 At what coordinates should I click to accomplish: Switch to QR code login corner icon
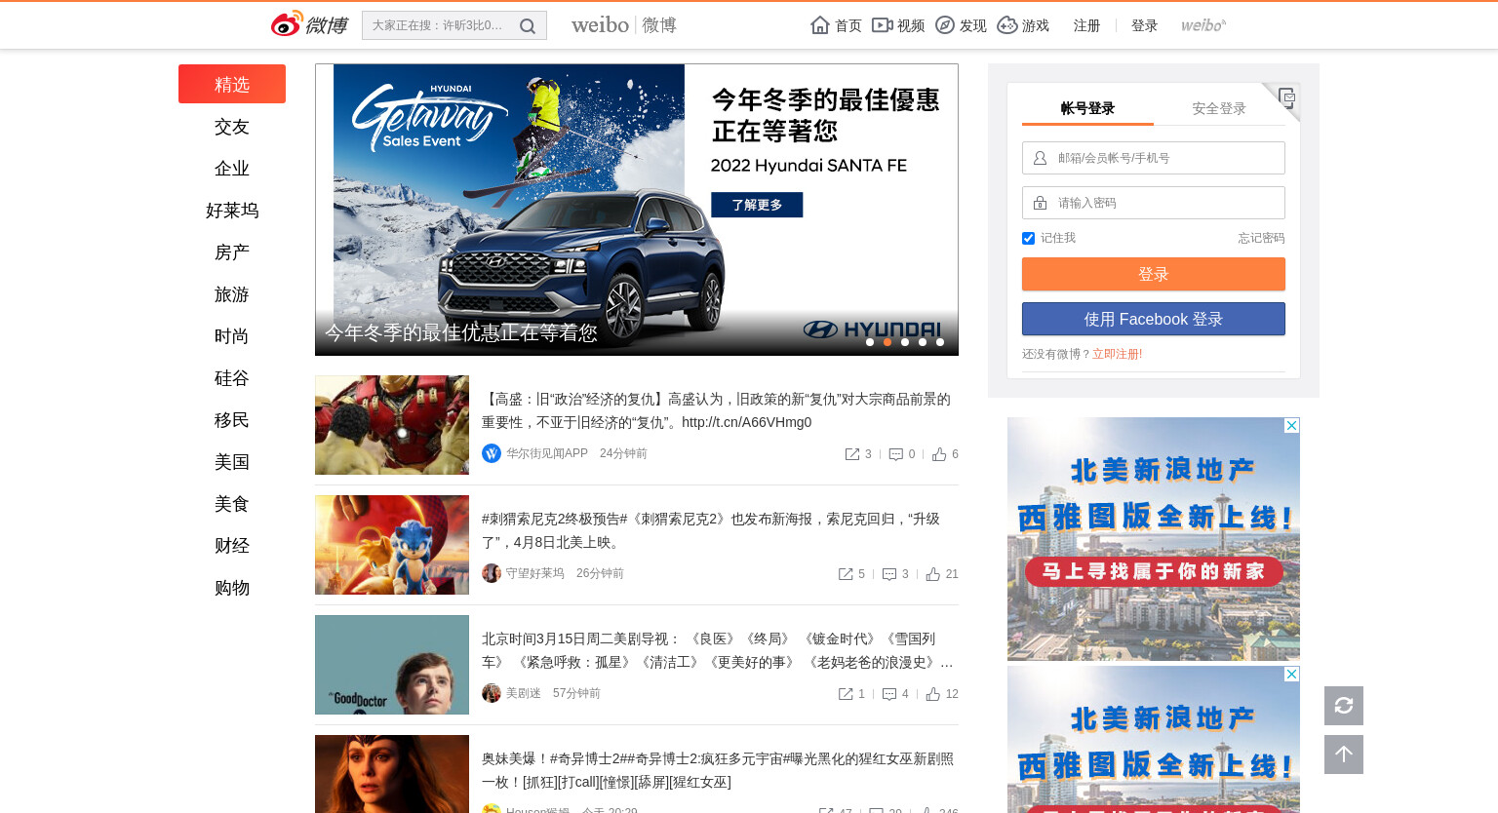[x=1286, y=97]
